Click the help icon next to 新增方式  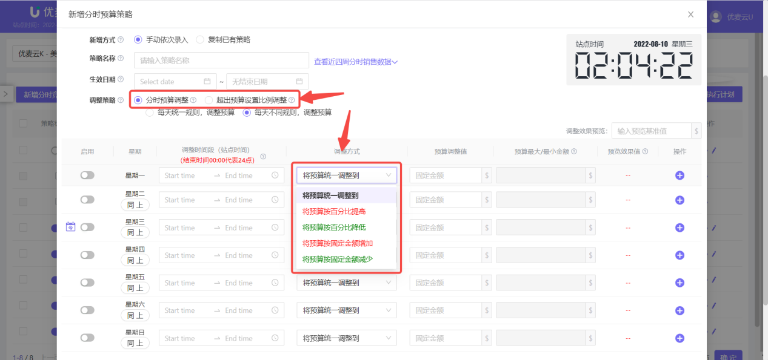tap(121, 40)
